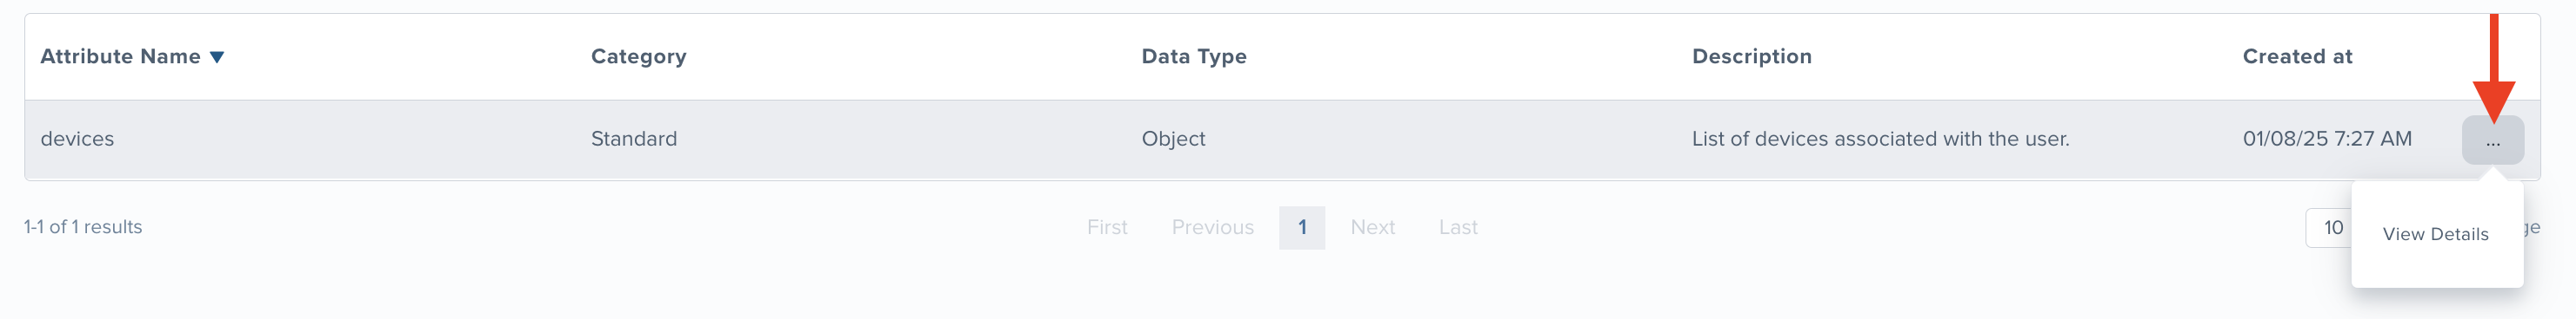
Task: Click the Category column header
Action: pyautogui.click(x=638, y=57)
